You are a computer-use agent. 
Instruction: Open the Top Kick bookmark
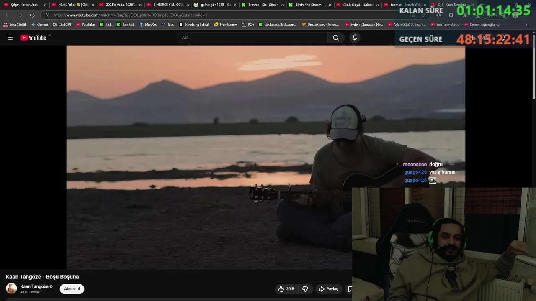(125, 25)
